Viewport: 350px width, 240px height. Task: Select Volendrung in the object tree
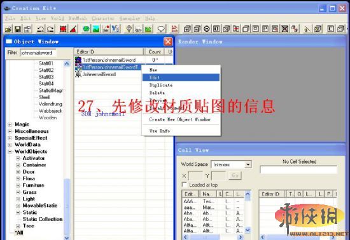50,104
